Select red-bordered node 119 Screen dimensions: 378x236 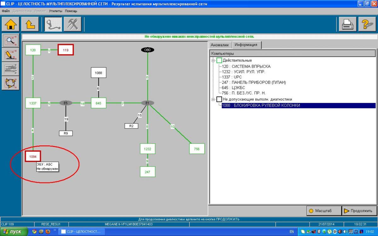pyautogui.click(x=66, y=50)
